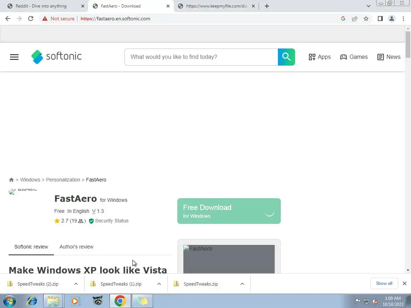The image size is (411, 308).
Task: Select the Author's review tab
Action: point(76,247)
